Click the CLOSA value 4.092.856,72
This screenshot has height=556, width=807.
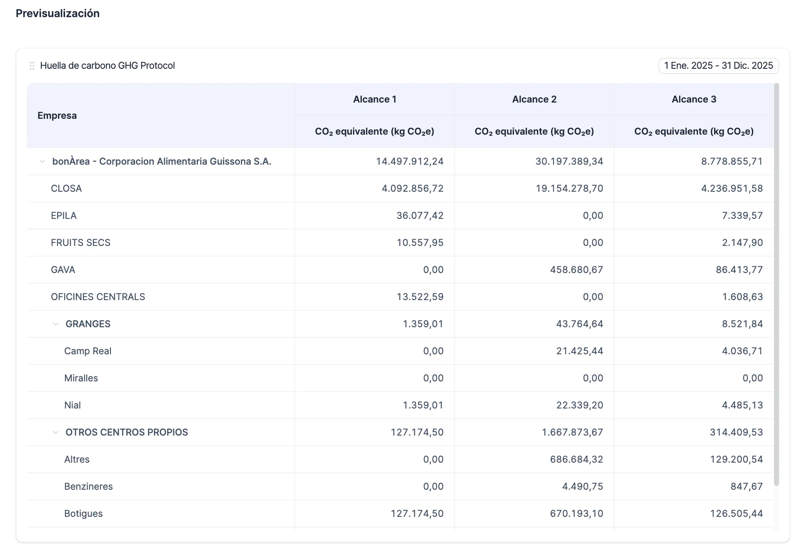tap(413, 188)
